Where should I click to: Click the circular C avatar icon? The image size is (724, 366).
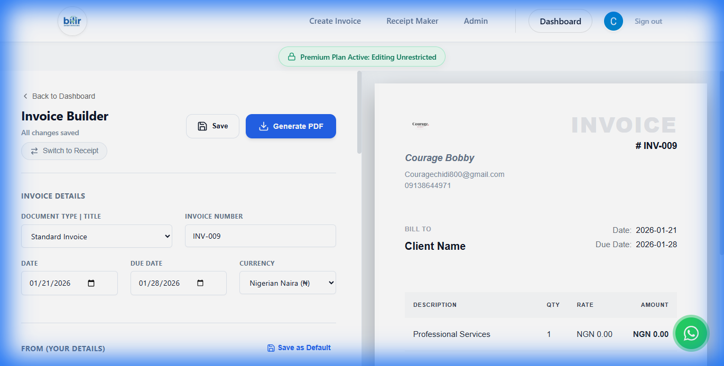(x=613, y=21)
